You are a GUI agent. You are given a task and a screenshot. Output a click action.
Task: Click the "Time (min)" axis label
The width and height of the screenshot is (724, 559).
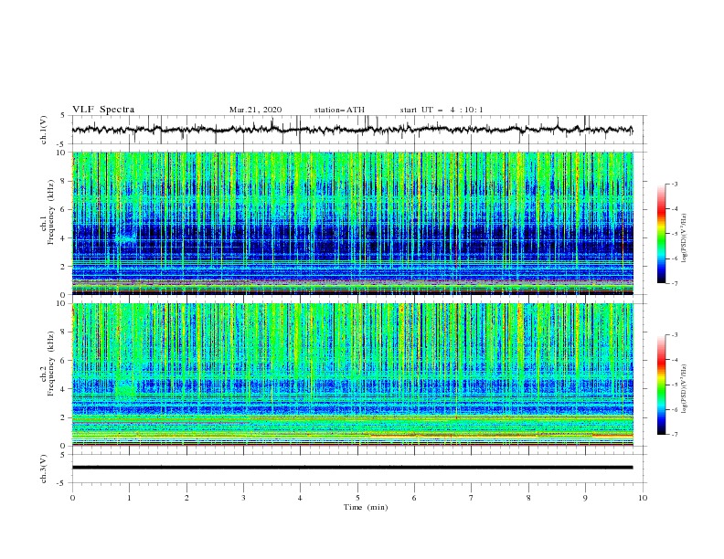(366, 507)
